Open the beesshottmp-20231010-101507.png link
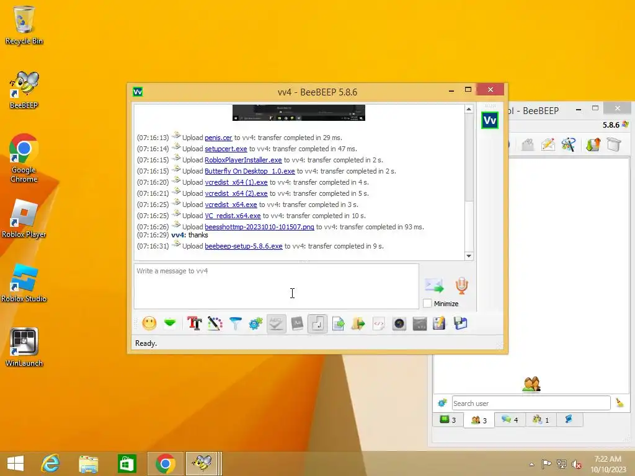The height and width of the screenshot is (476, 635). pyautogui.click(x=259, y=227)
